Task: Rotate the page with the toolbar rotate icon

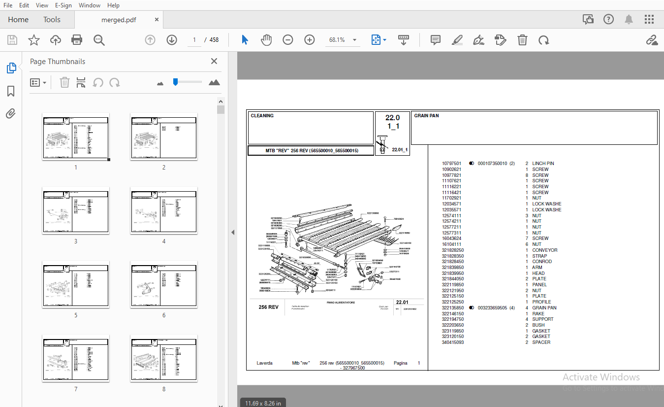Action: [544, 40]
